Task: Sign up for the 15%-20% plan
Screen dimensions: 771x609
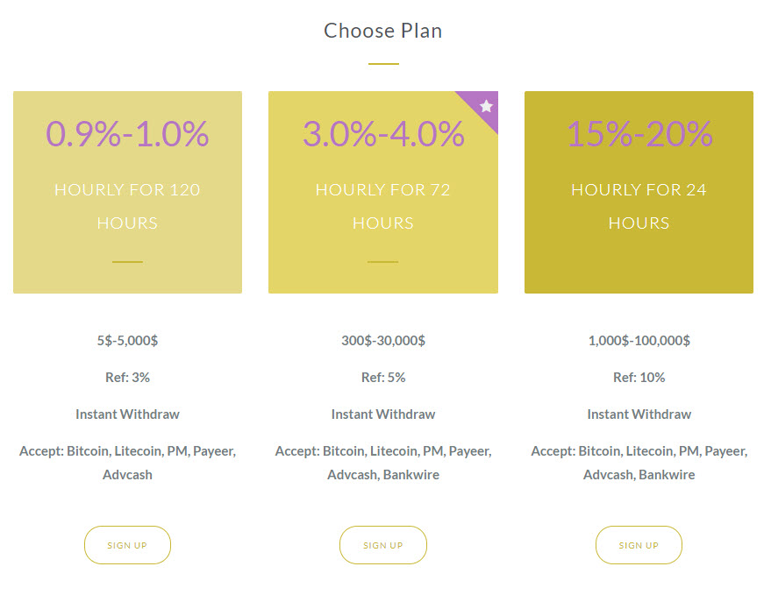Action: (x=639, y=545)
